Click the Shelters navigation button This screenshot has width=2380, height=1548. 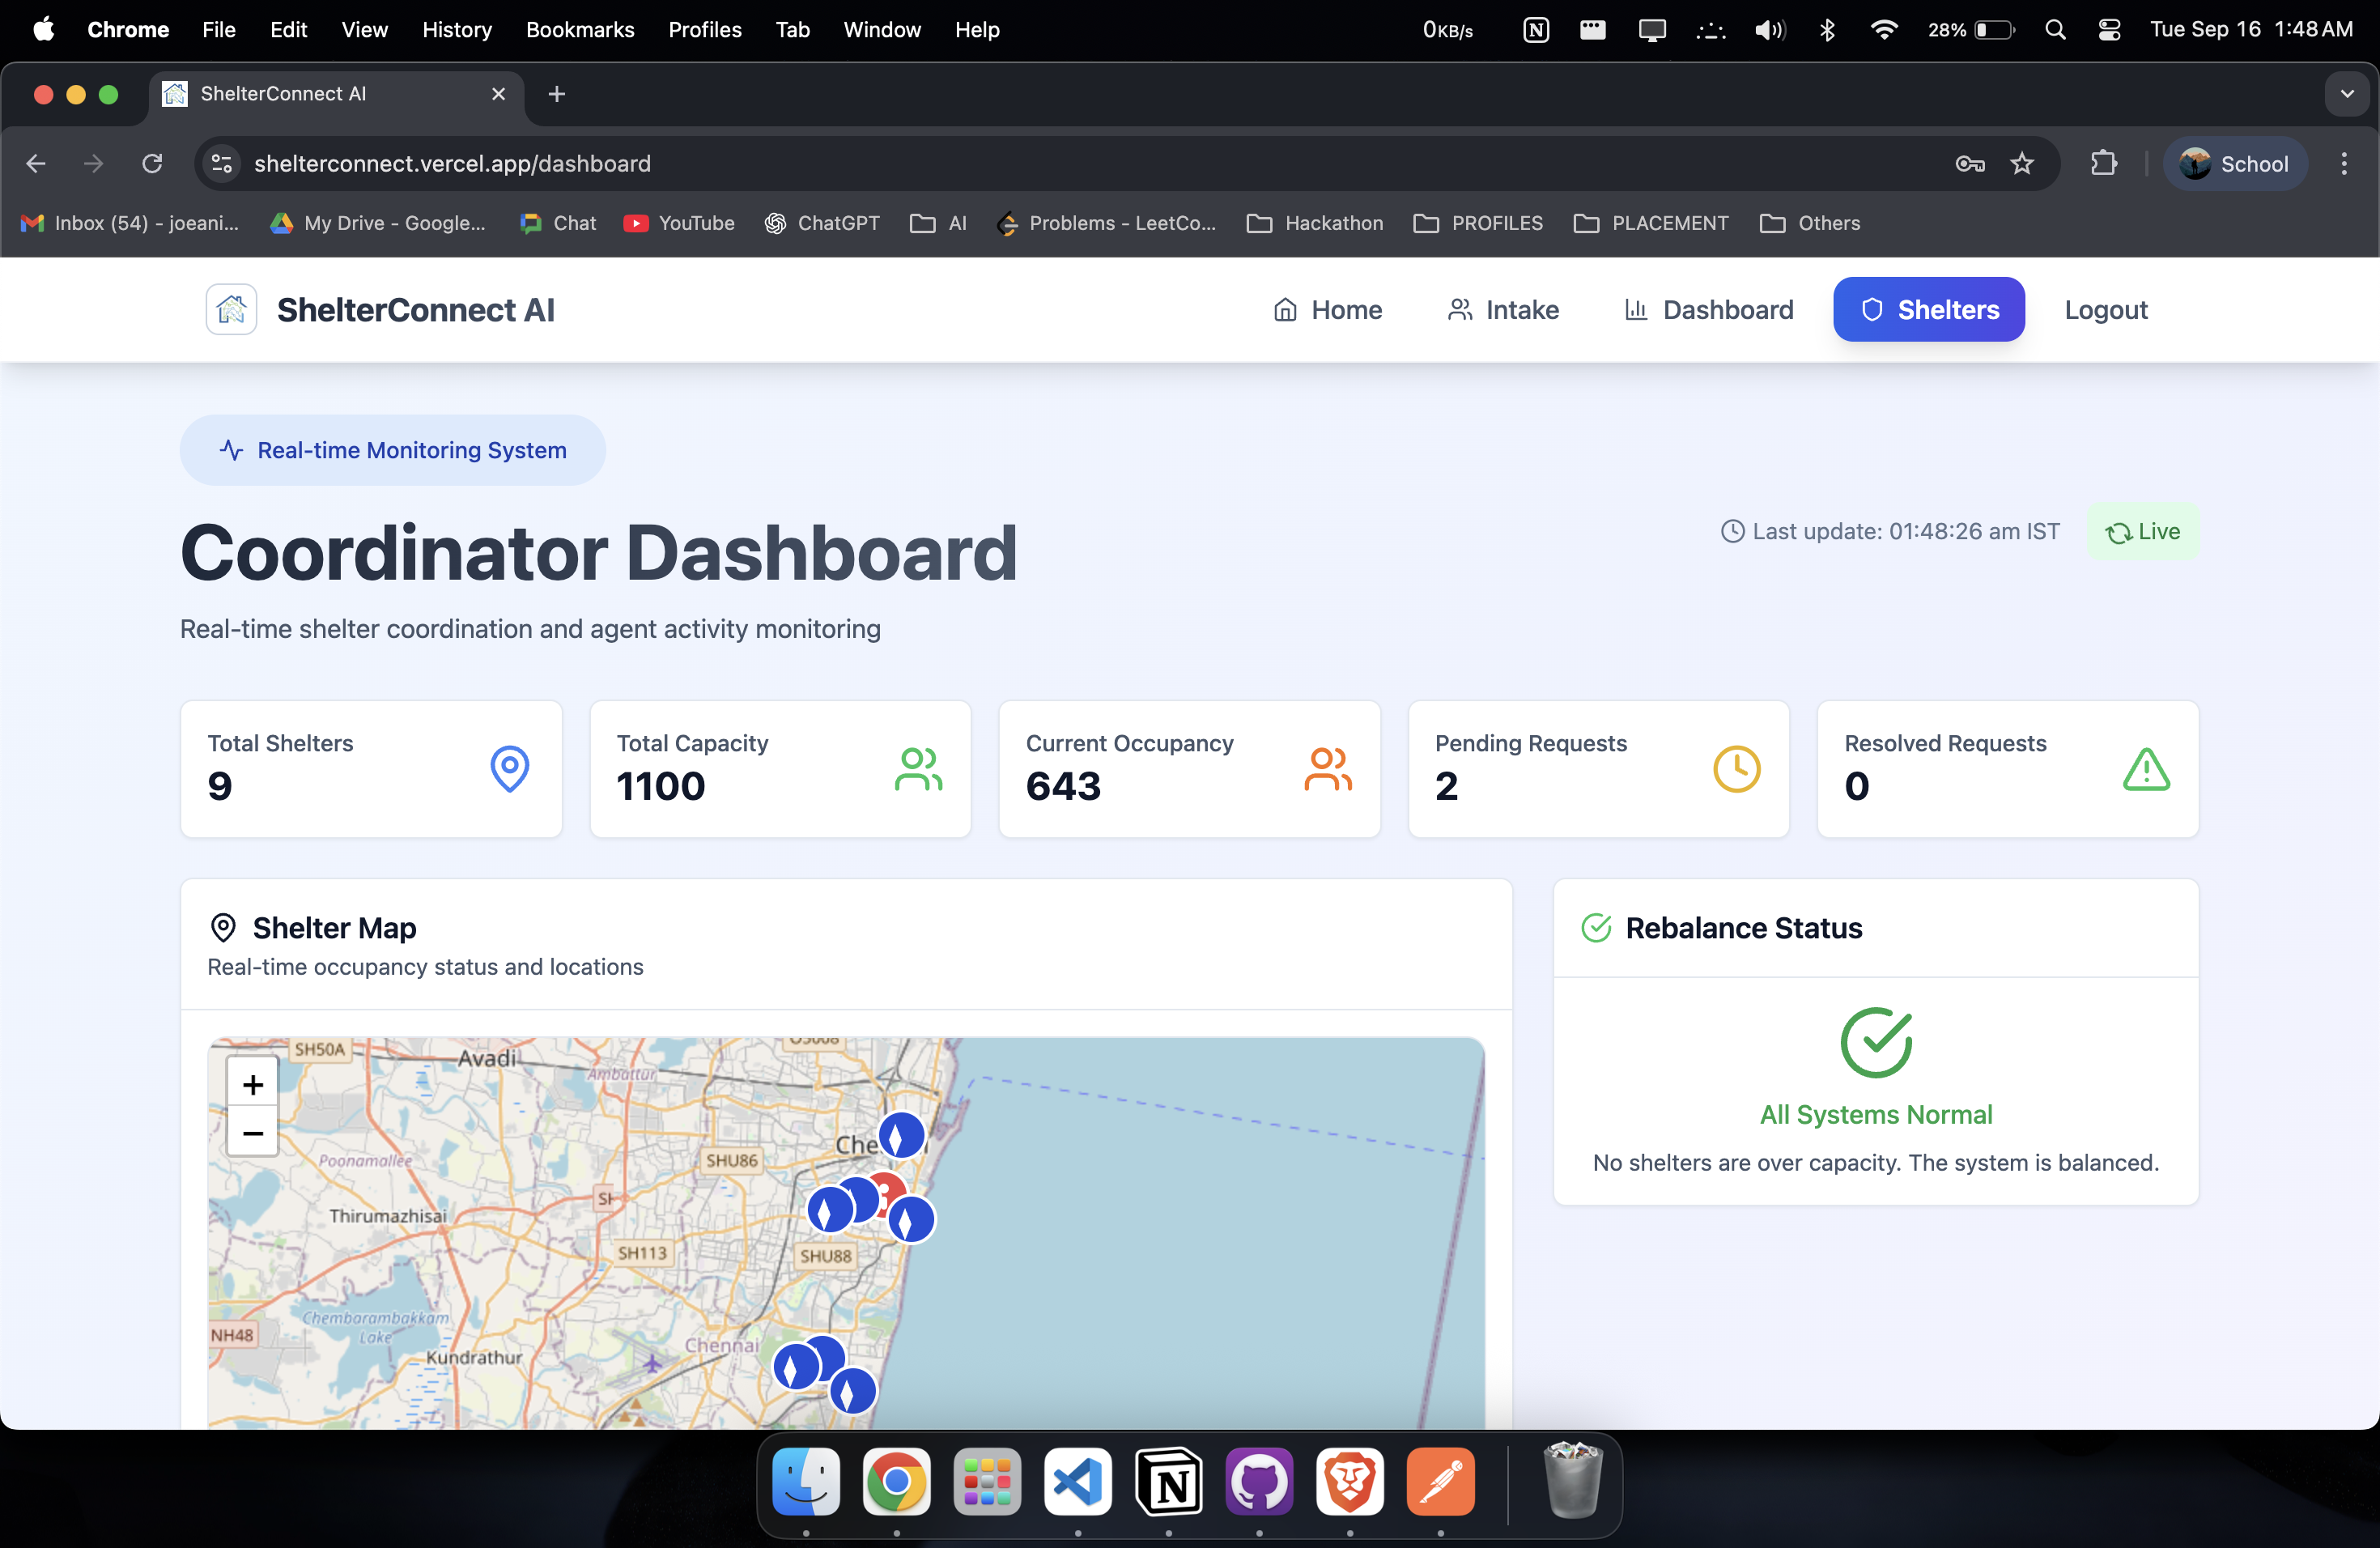(1928, 309)
